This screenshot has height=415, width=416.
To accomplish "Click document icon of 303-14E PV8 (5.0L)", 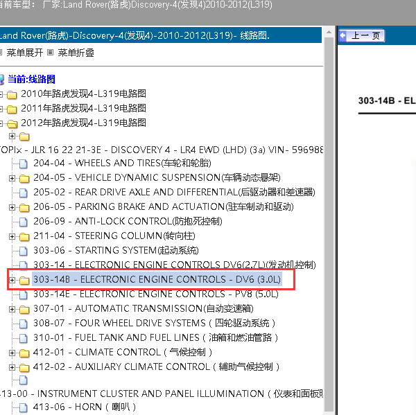I will (24, 295).
